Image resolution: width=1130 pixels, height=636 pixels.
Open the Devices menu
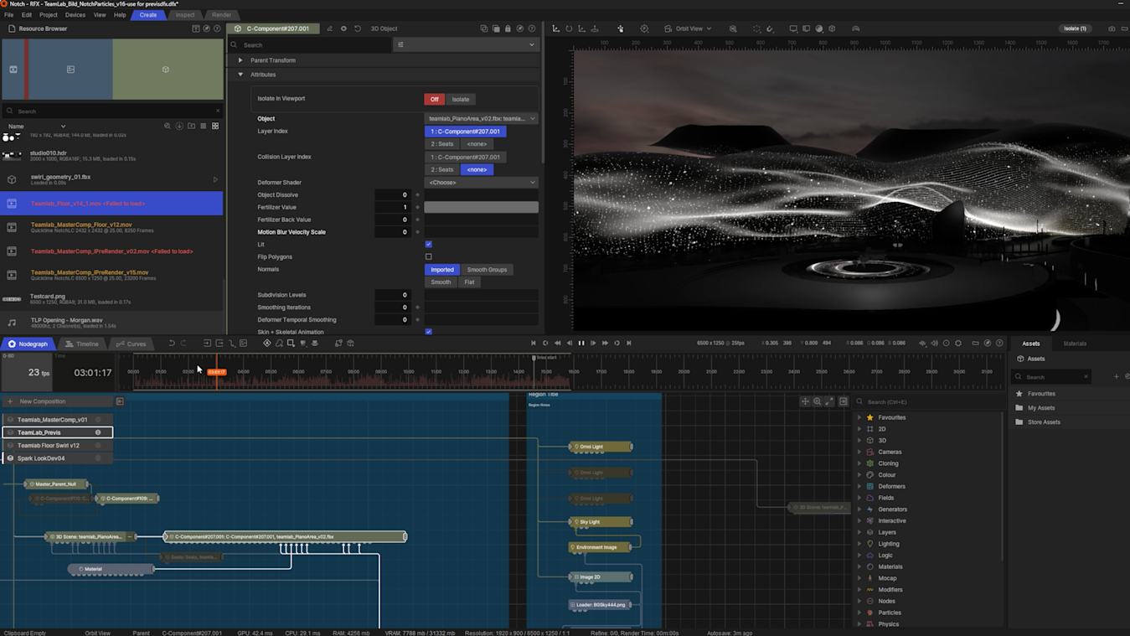click(x=75, y=15)
